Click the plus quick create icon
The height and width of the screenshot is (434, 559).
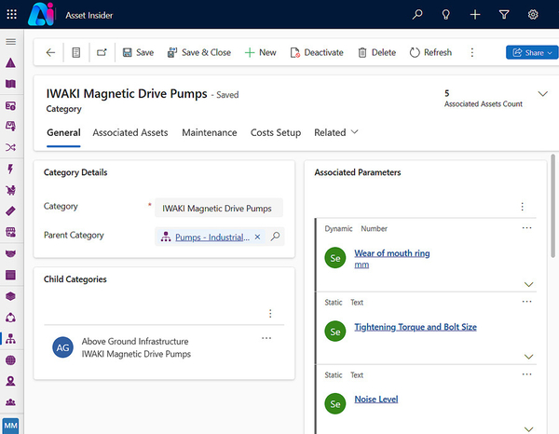point(475,15)
